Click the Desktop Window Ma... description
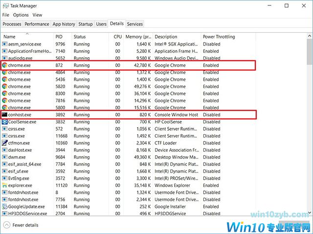Image resolution: width=313 pixels, height=234 pixels. pos(177,157)
